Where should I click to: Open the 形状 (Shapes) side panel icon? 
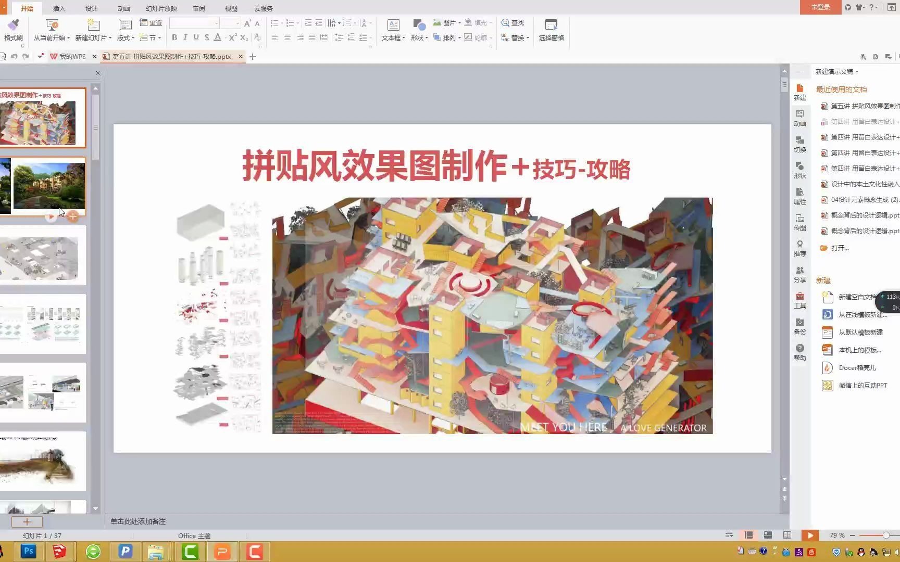click(800, 170)
